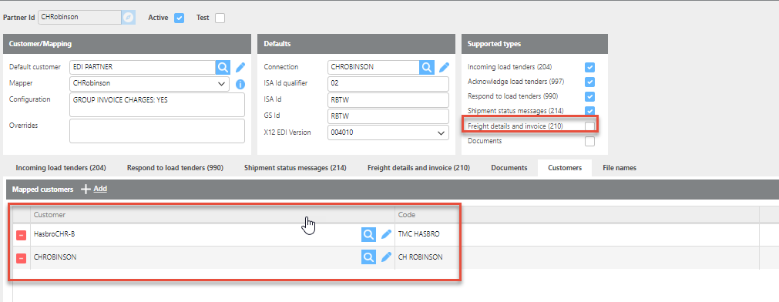
Task: Search customer in the CHROBINSON row
Action: click(x=368, y=257)
